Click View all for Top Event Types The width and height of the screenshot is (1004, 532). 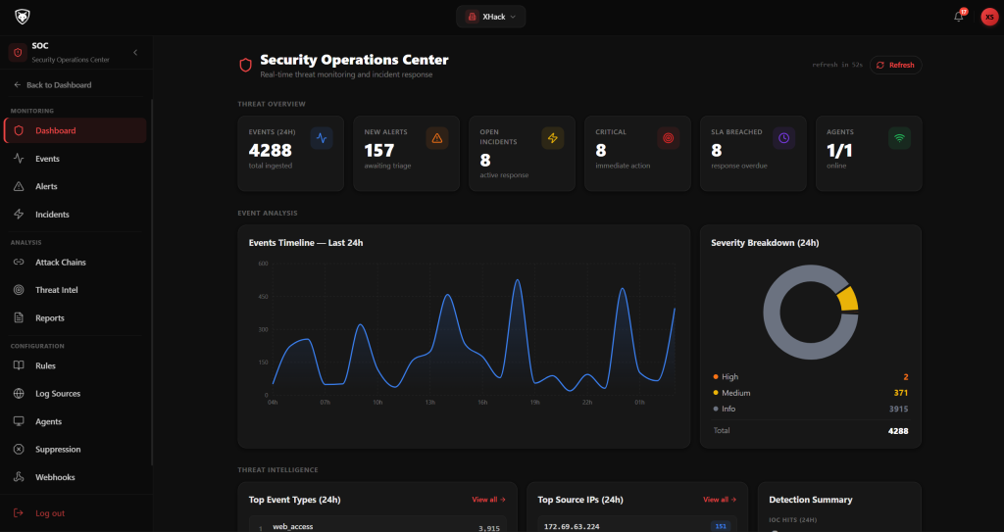coord(488,500)
